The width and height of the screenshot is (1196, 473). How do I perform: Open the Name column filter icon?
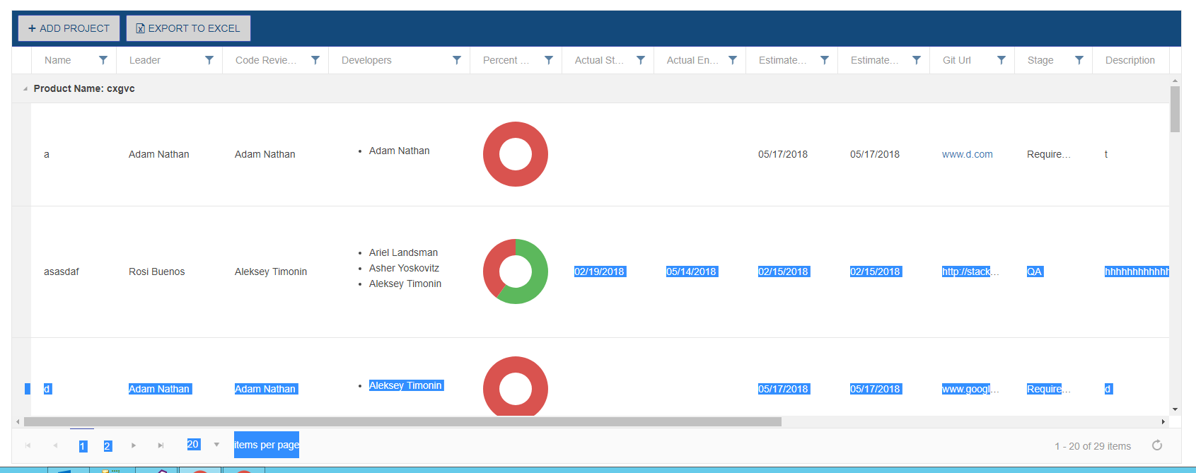click(103, 60)
